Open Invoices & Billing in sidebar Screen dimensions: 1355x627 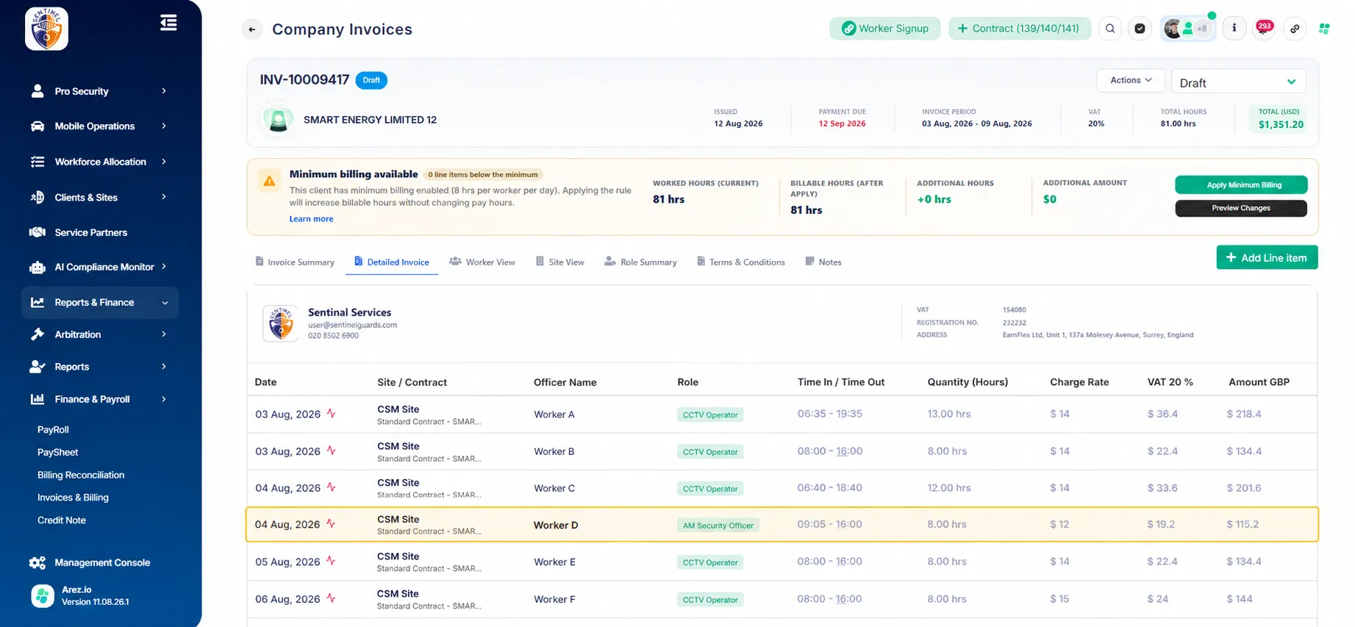73,498
